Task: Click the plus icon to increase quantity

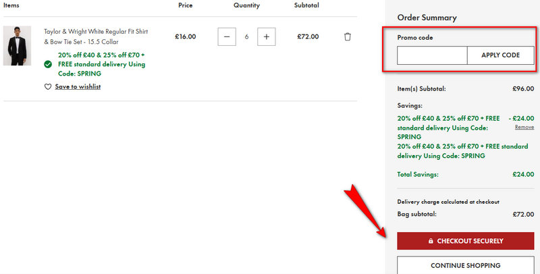Action: tap(267, 36)
